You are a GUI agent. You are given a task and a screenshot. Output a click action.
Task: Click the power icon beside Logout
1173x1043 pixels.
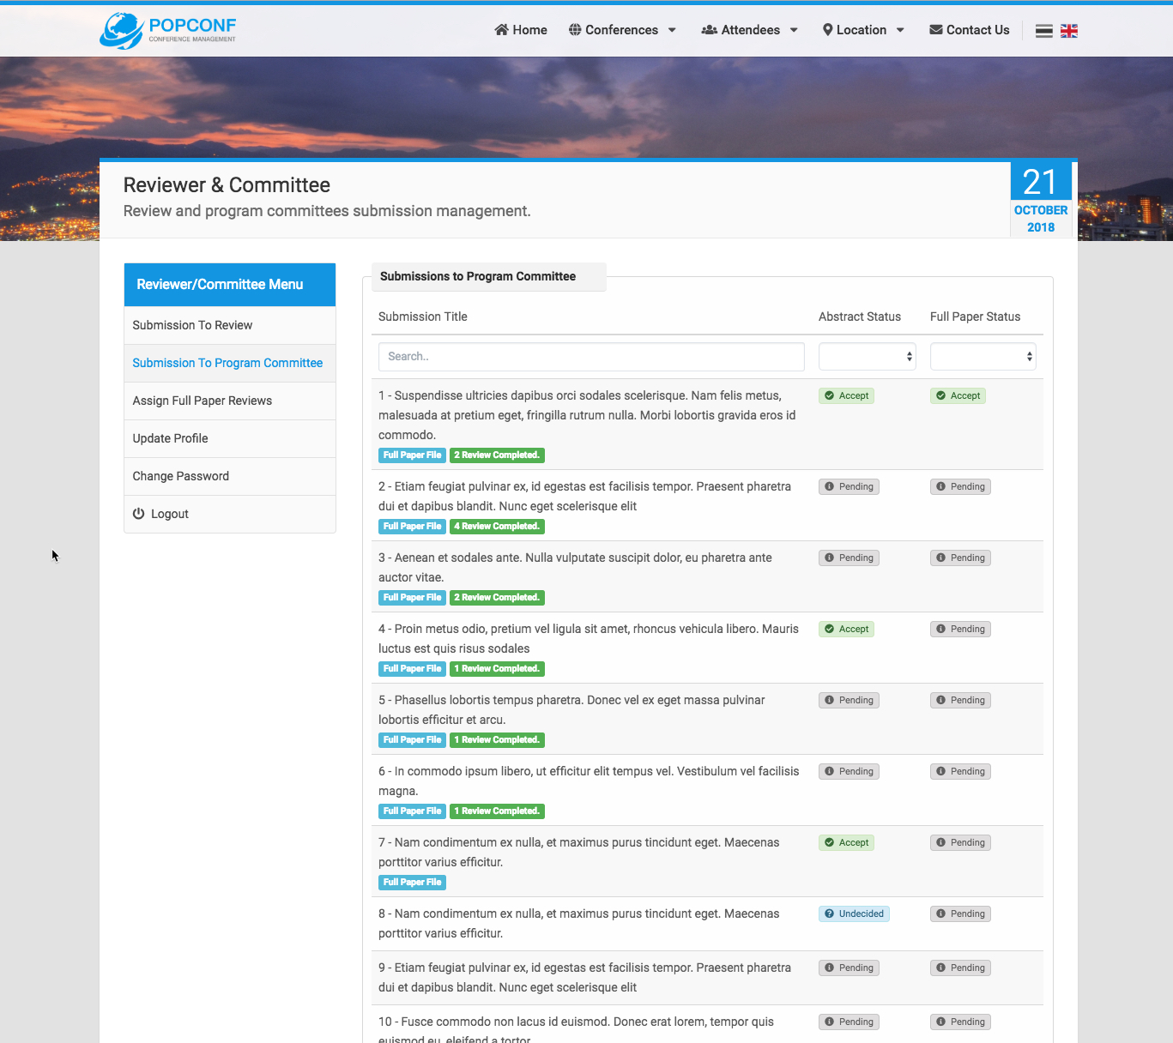[x=139, y=514]
